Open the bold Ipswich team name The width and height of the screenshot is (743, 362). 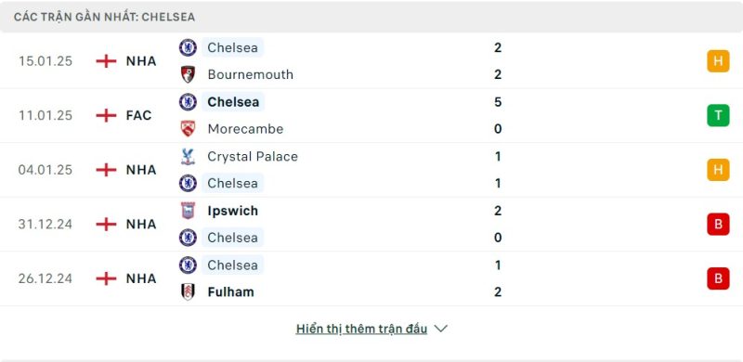pos(233,211)
